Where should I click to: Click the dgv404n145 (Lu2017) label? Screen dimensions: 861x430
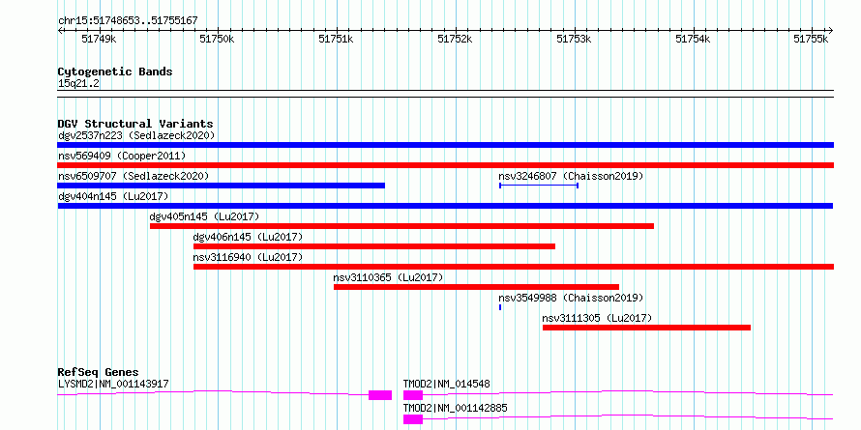pos(113,196)
